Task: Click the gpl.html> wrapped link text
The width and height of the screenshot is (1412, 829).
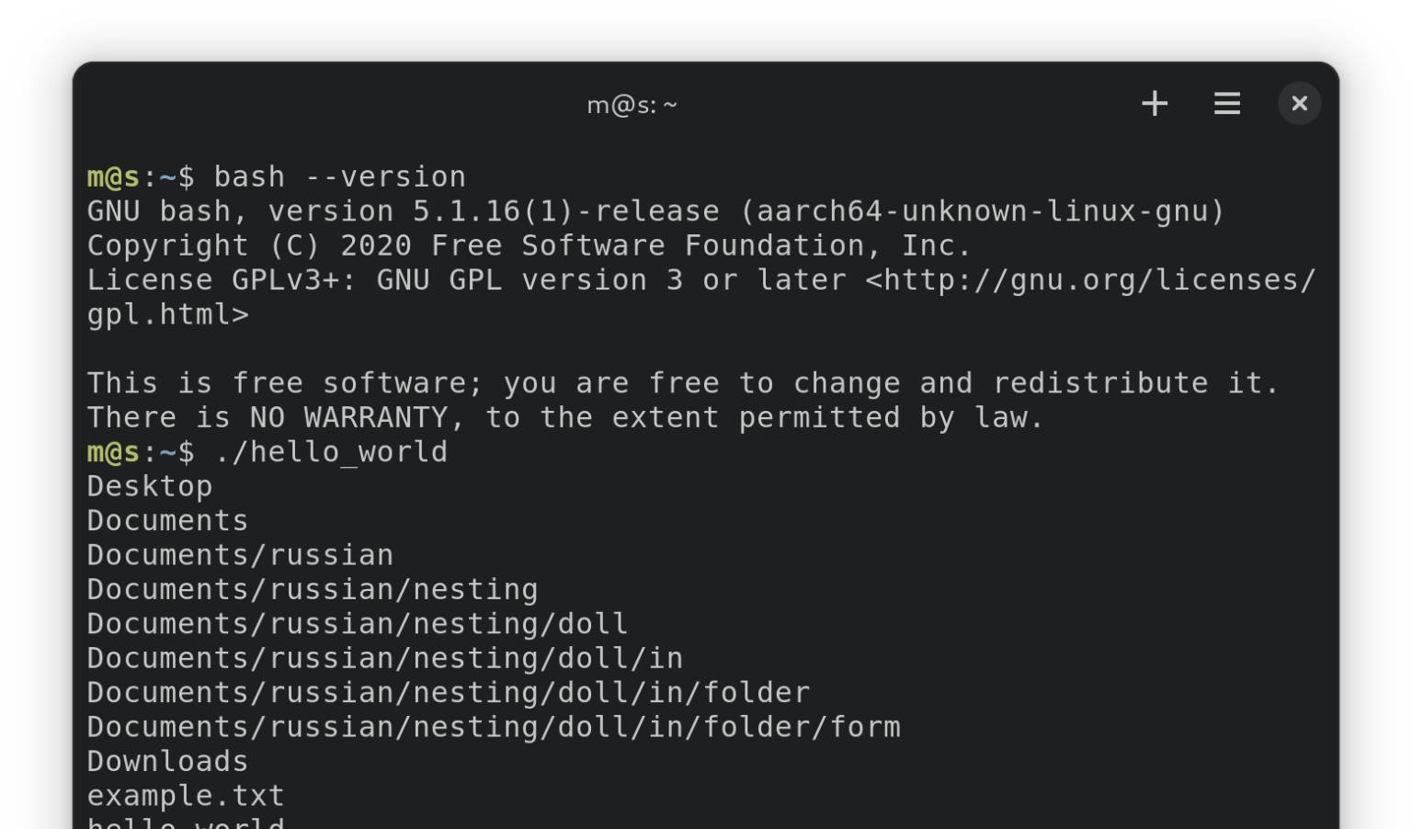Action: click(167, 315)
